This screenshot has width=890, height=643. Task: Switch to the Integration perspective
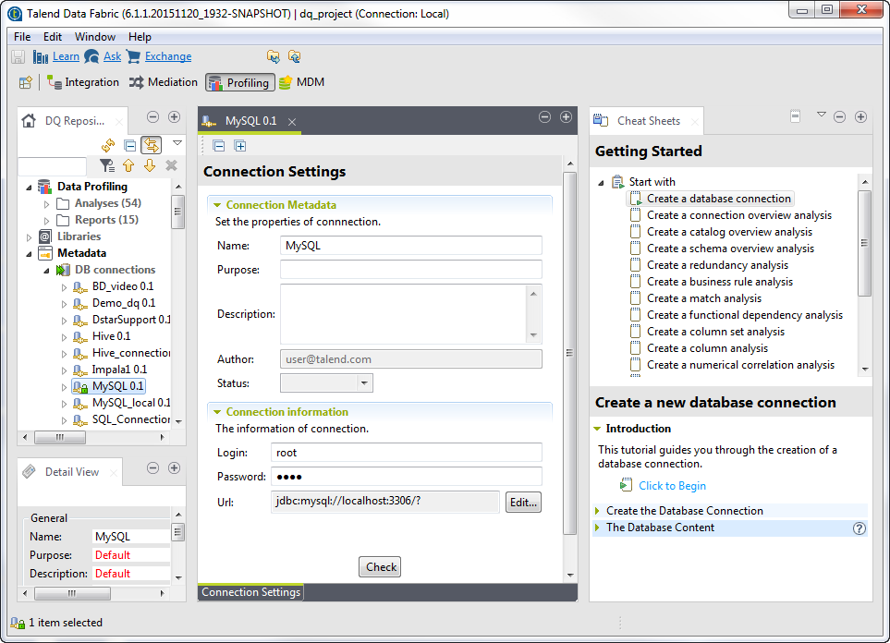coord(83,82)
